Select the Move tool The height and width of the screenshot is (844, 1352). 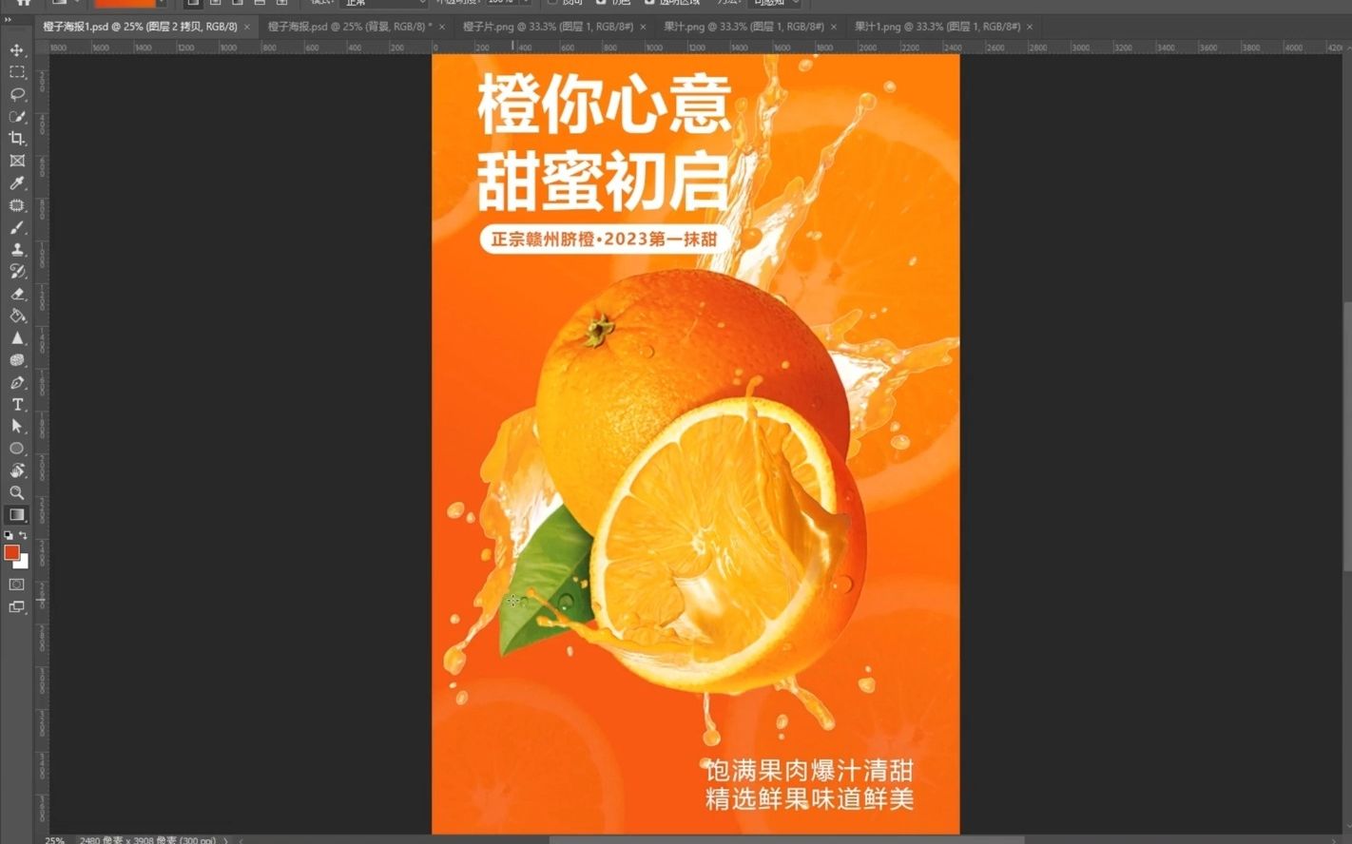17,49
